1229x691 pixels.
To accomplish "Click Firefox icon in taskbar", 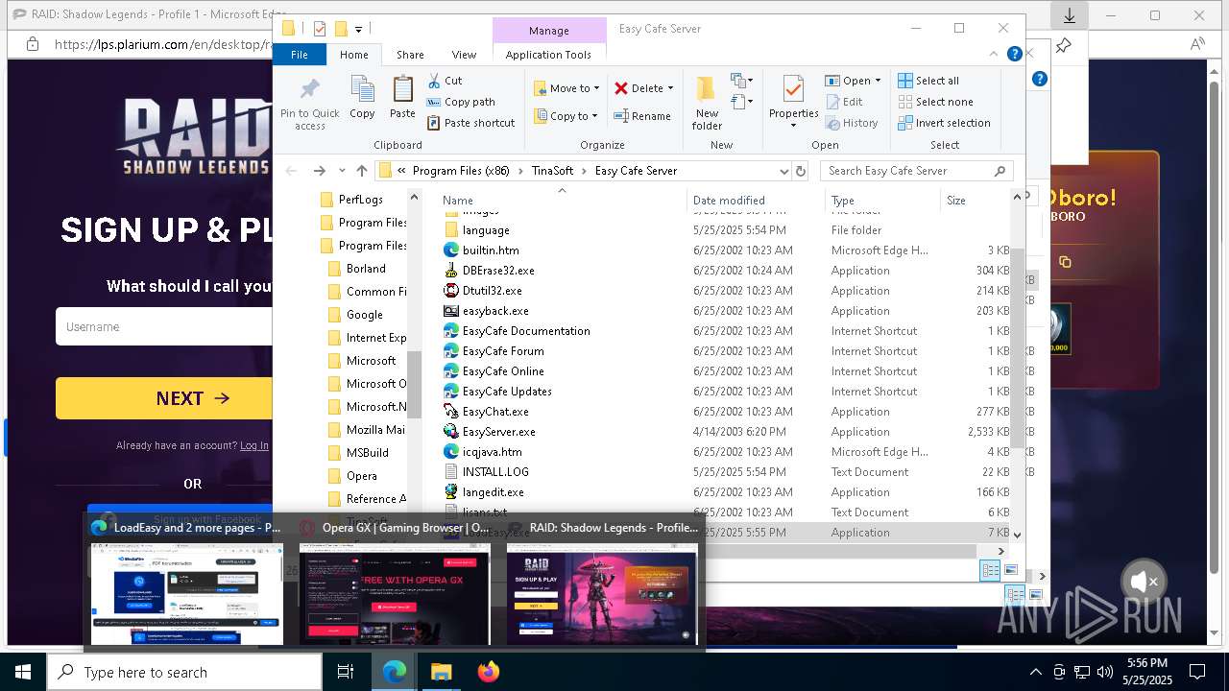I will (x=489, y=672).
